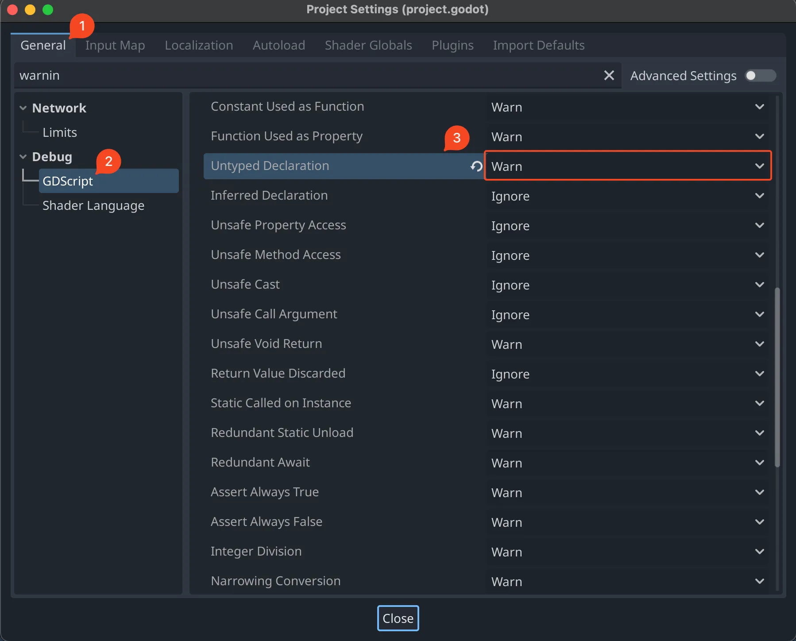The height and width of the screenshot is (641, 796).
Task: Open the Static Called on Instance dropdown
Action: click(628, 403)
